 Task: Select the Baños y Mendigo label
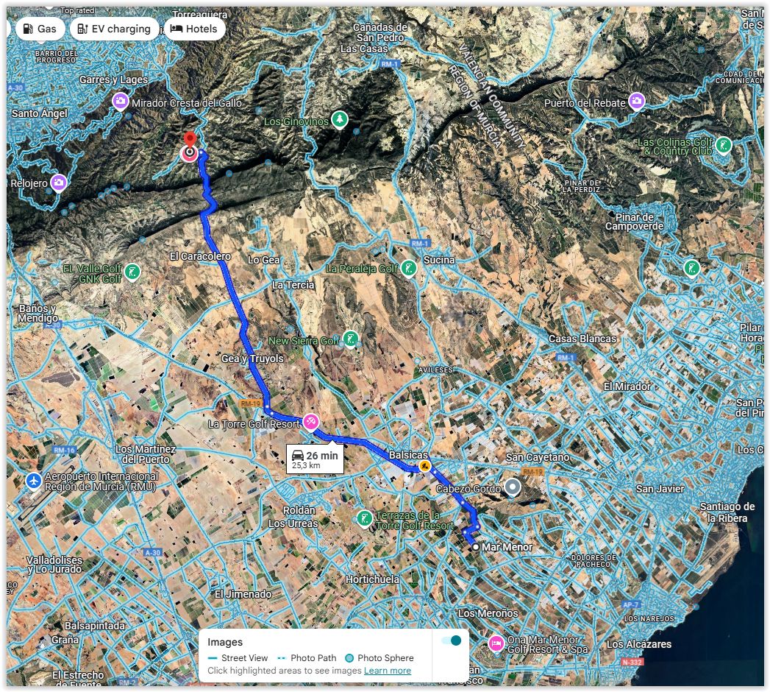[x=38, y=314]
